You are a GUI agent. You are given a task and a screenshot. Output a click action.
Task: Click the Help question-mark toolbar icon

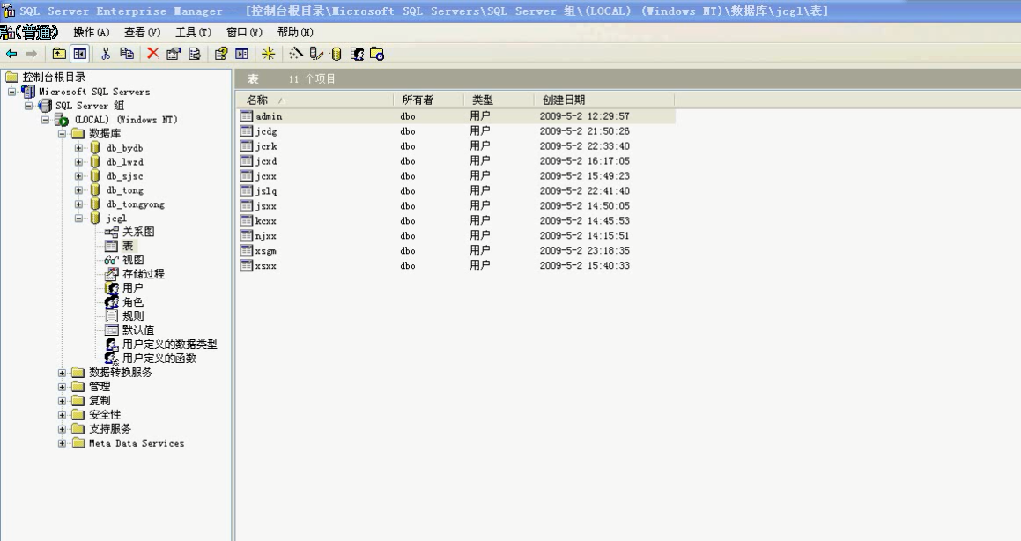point(221,54)
